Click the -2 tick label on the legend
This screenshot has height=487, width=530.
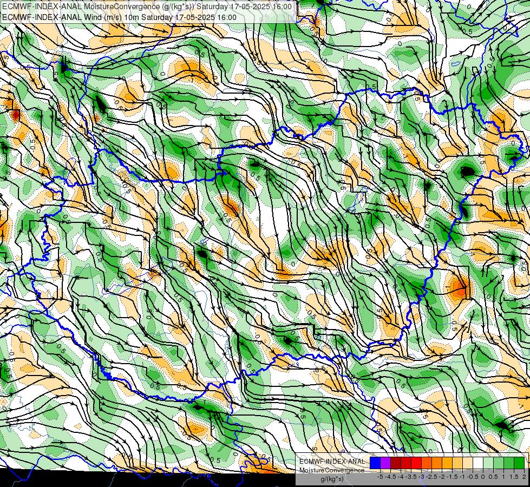442,477
